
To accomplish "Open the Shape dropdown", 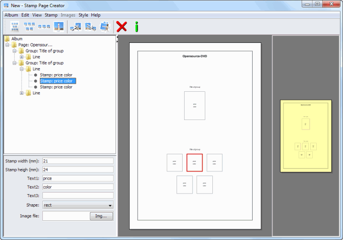I will click(x=78, y=205).
